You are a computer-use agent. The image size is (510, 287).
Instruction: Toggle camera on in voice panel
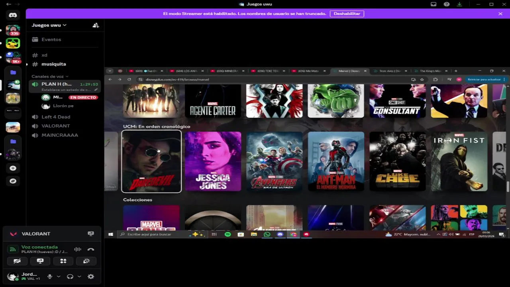point(17,261)
